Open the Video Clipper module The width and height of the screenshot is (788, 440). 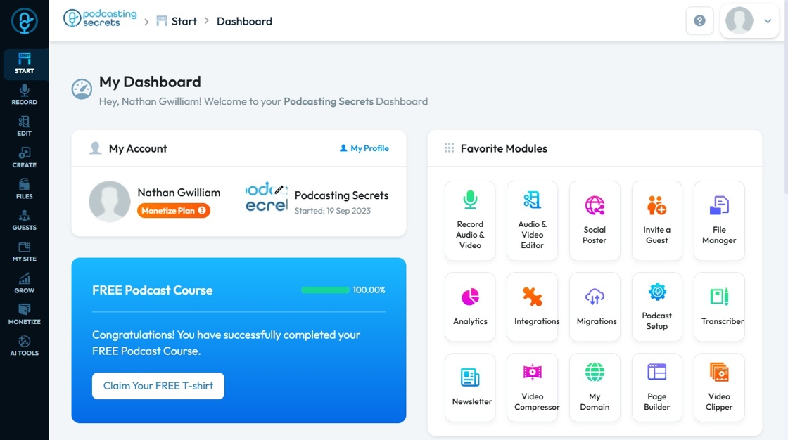[719, 387]
